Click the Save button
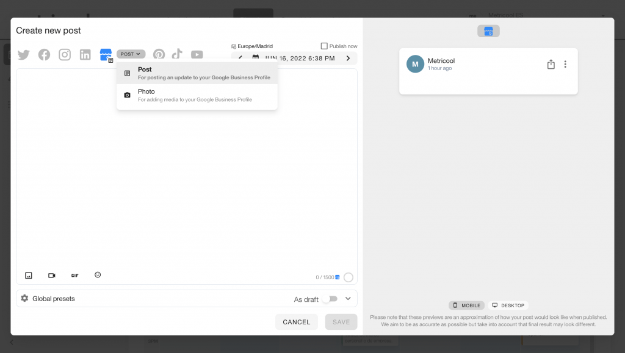Screen dimensions: 625x353 (341, 322)
